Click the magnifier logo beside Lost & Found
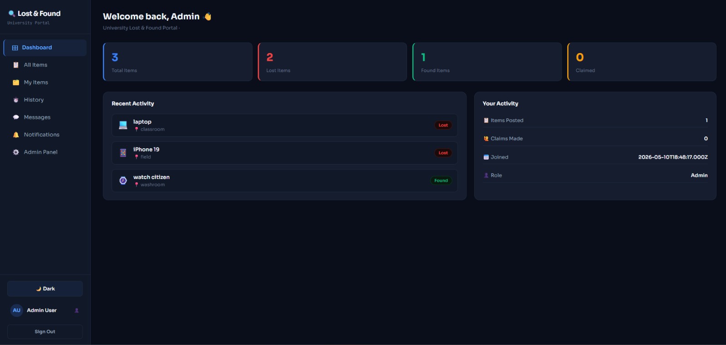Viewport: 726px width, 345px height. 12,14
